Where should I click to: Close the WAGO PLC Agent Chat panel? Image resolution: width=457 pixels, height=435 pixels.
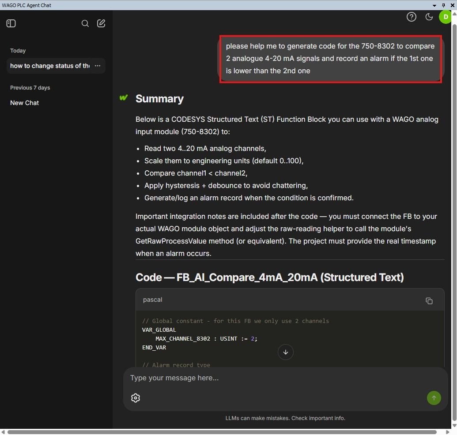click(452, 5)
